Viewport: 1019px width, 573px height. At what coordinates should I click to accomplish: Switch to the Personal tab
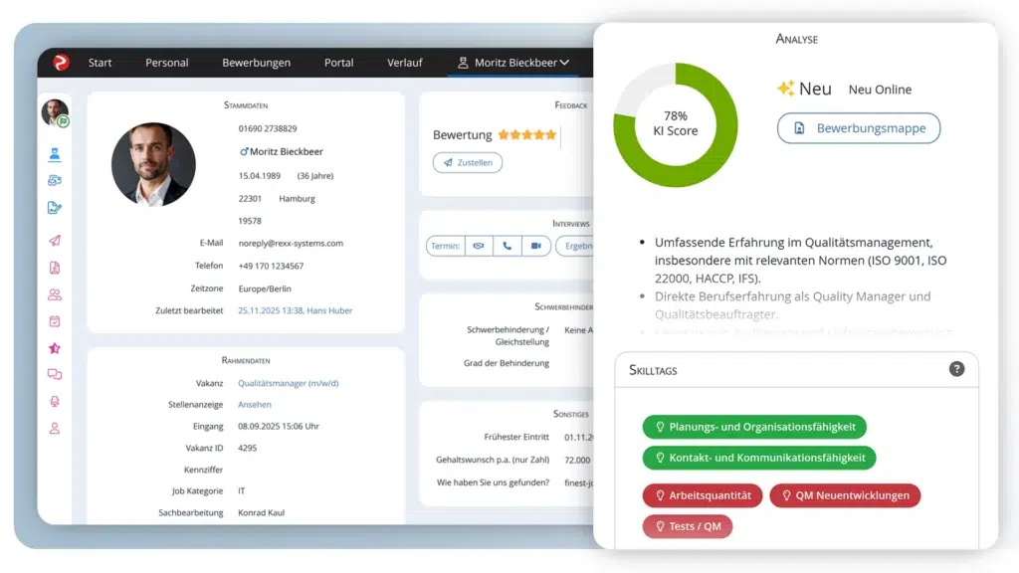click(166, 62)
